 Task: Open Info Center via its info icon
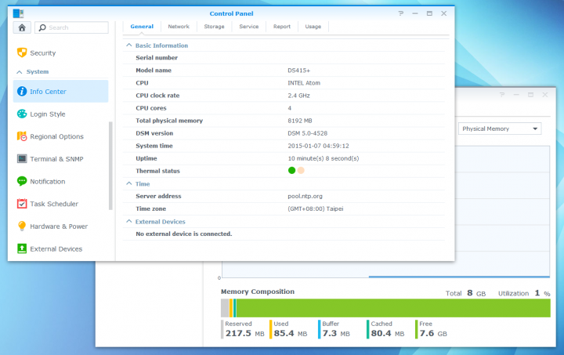(22, 92)
